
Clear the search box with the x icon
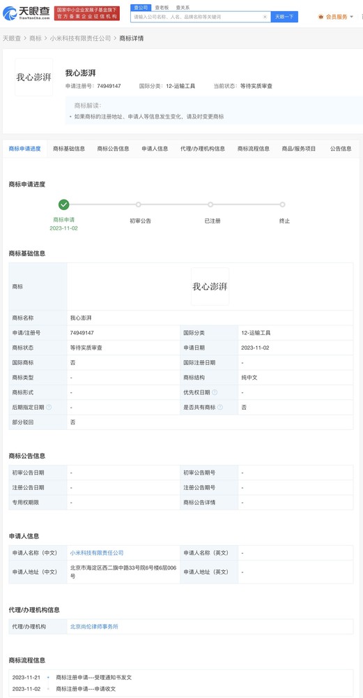265,17
